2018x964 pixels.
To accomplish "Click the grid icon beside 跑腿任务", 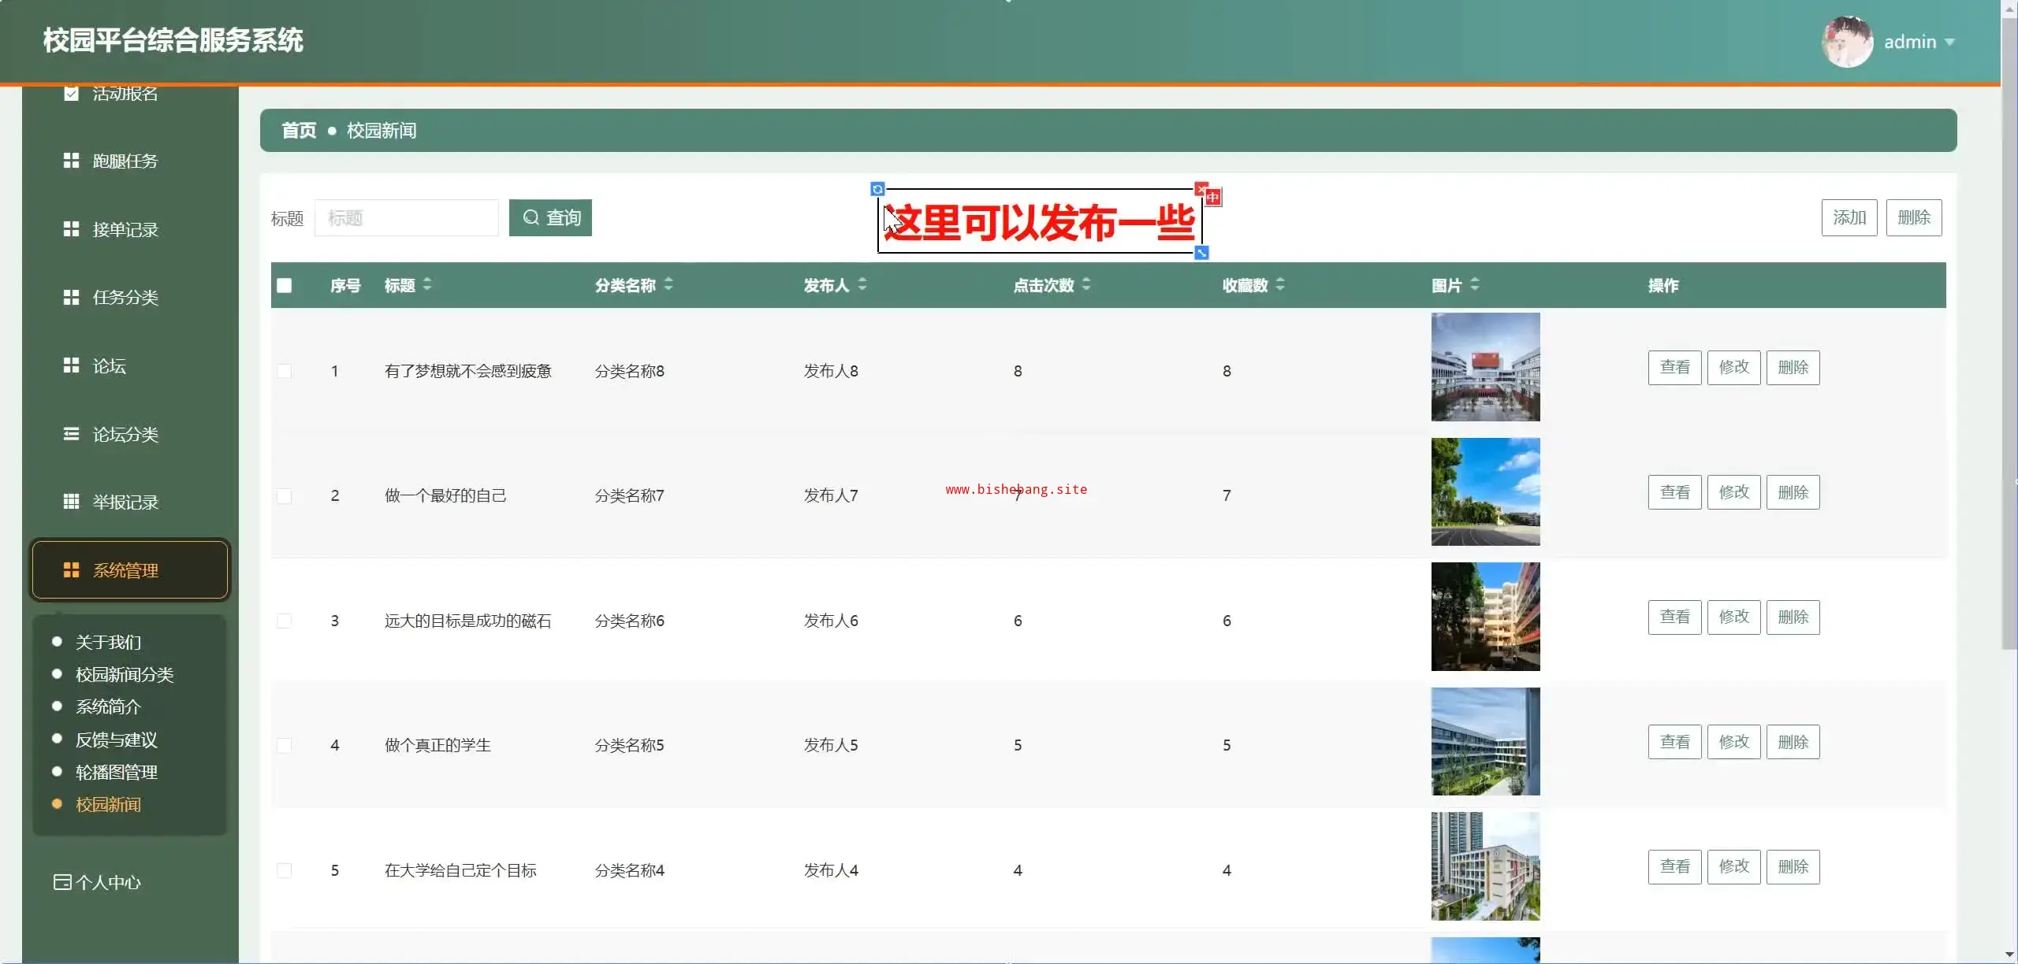I will click(x=71, y=161).
